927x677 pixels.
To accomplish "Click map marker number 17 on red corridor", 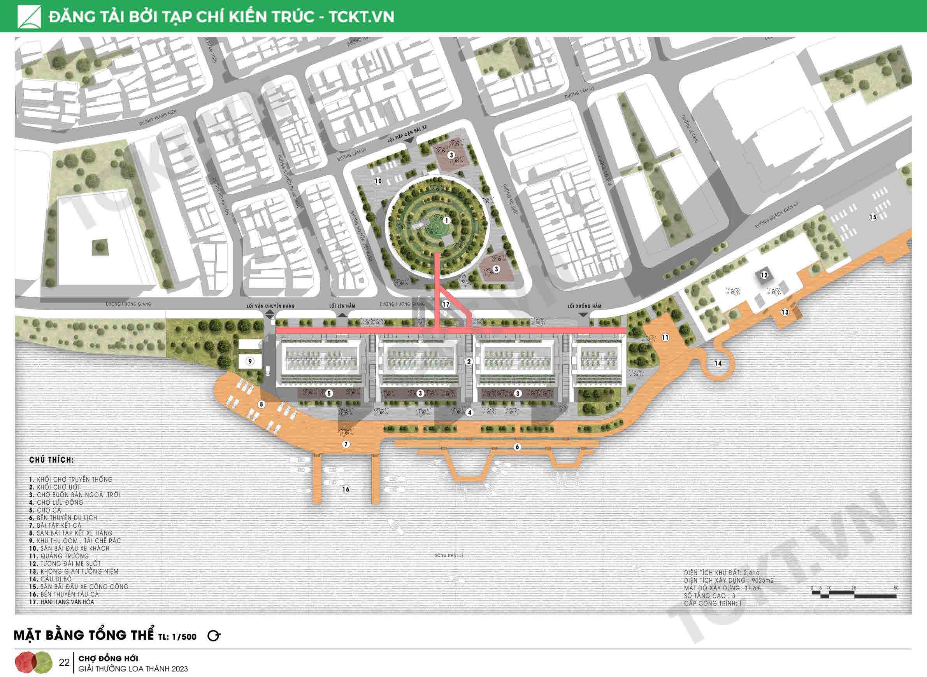I will [x=446, y=304].
